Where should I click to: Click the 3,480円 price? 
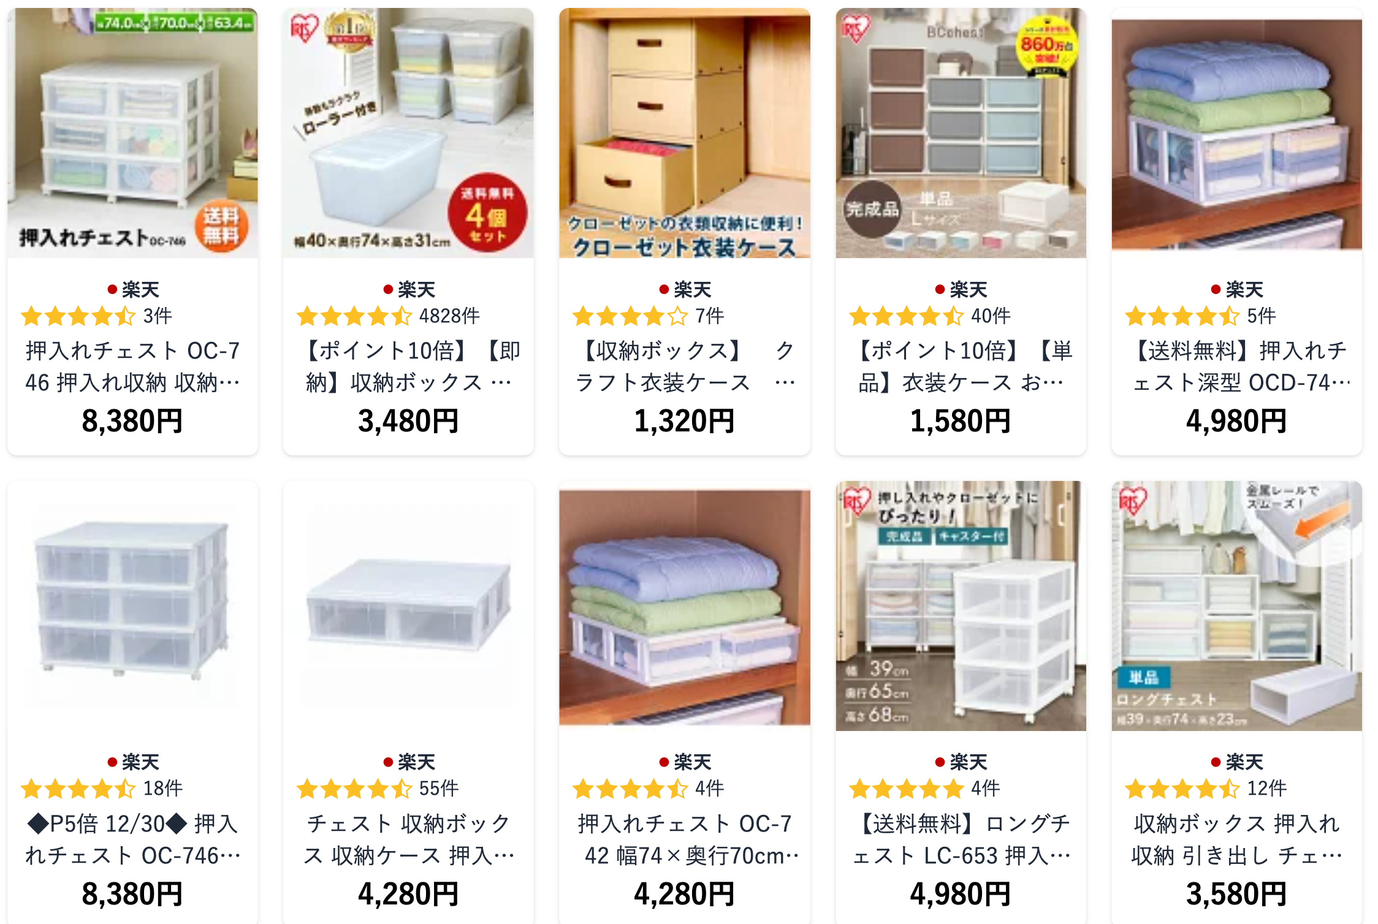pyautogui.click(x=408, y=422)
